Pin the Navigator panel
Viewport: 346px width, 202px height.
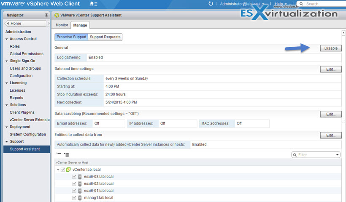[x=46, y=15]
